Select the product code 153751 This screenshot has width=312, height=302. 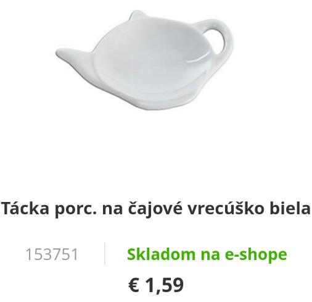(x=52, y=254)
